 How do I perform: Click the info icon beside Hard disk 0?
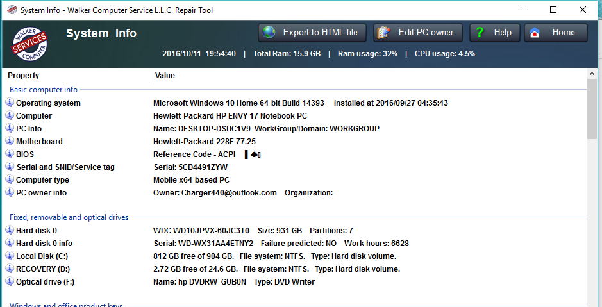click(x=10, y=230)
